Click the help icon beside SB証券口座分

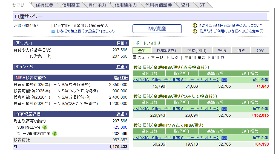(45, 127)
